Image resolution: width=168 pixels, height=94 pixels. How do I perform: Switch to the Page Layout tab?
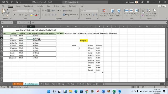(x=29, y=6)
